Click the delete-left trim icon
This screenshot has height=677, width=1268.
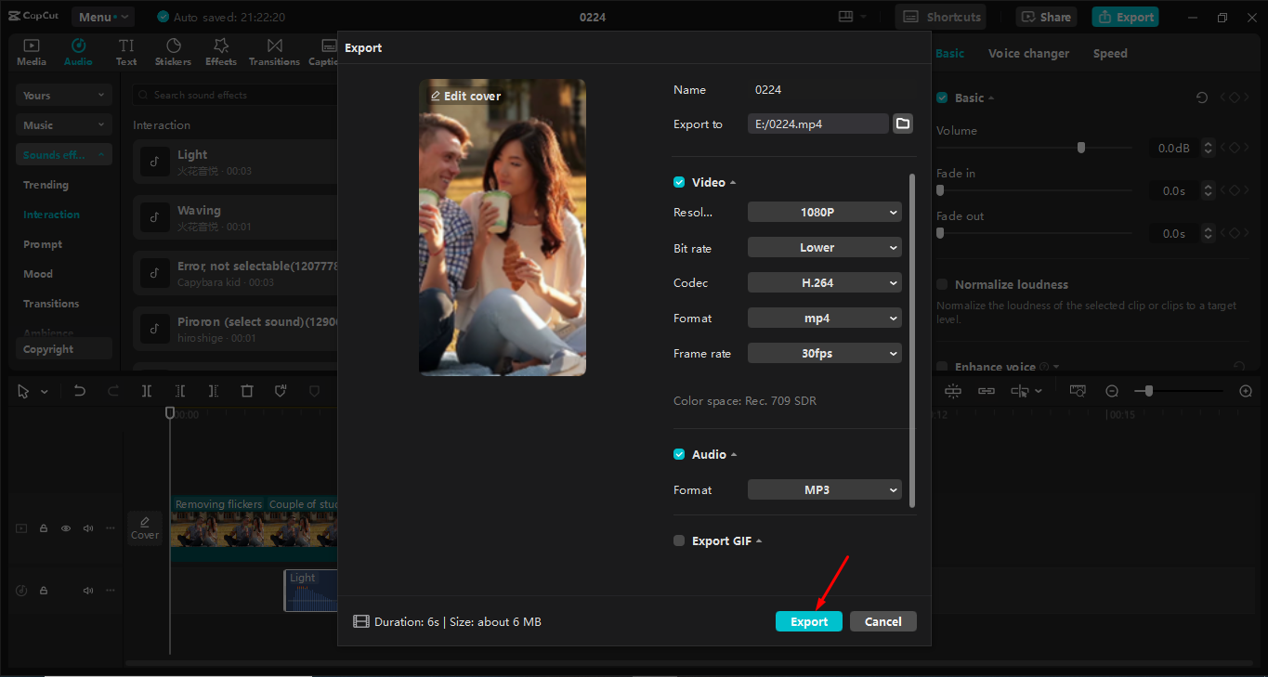pos(180,391)
